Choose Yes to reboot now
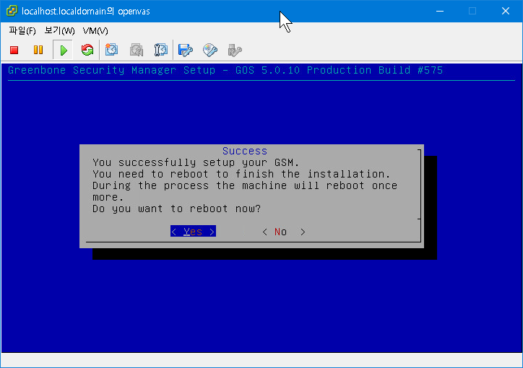Image resolution: width=523 pixels, height=368 pixels. click(x=193, y=232)
